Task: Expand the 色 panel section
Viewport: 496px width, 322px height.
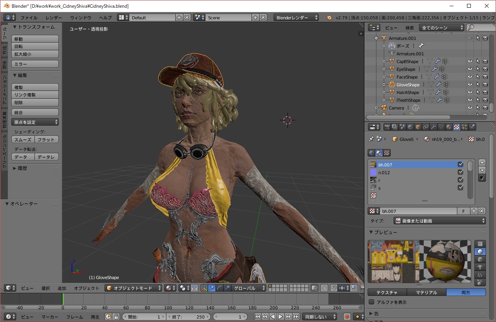Action: (x=376, y=313)
